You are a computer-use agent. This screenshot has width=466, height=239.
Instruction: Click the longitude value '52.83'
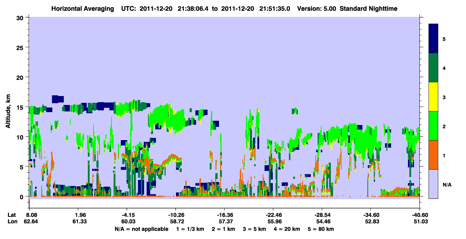[373, 222]
